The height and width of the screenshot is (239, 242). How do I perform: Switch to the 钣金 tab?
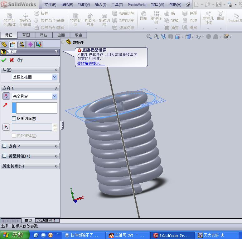(78, 35)
